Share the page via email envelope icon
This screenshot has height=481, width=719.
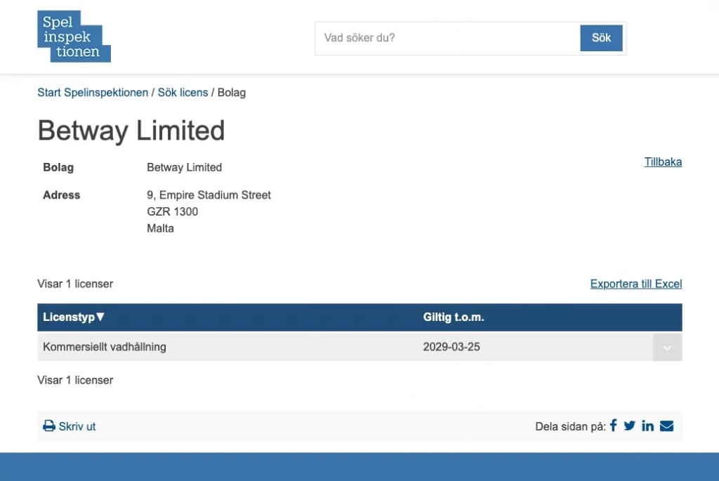coord(666,426)
